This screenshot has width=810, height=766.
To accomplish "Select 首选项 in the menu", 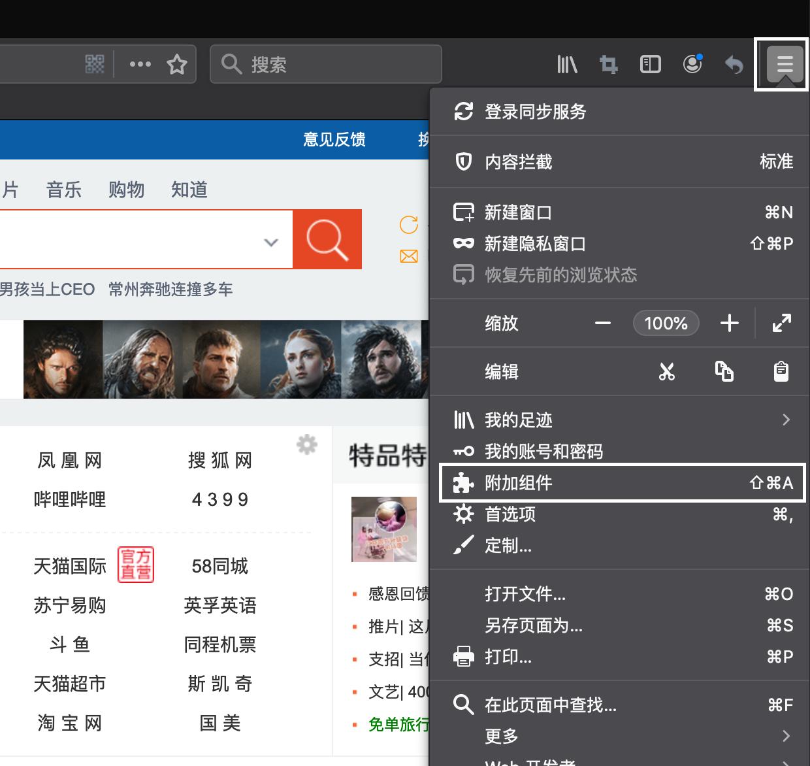I will click(510, 514).
